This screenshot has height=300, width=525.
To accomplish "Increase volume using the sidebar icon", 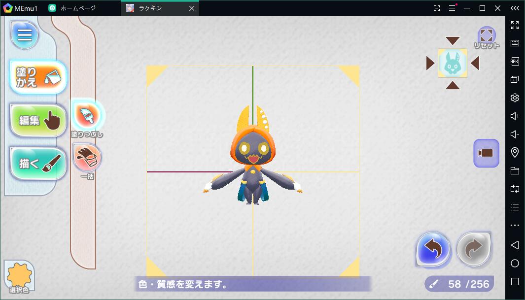I will [x=515, y=116].
